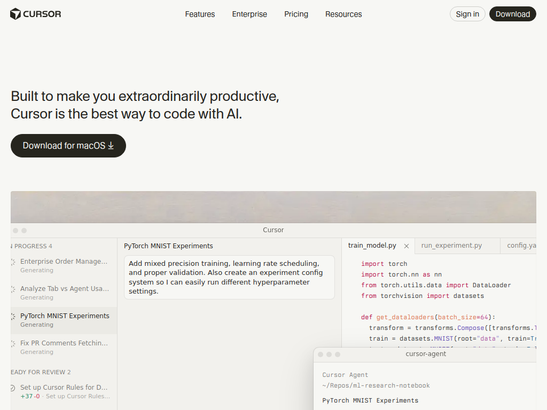The width and height of the screenshot is (547, 410).
Task: Click the spinner icon beside Analyze Tab vs Agent
Action: (13, 289)
